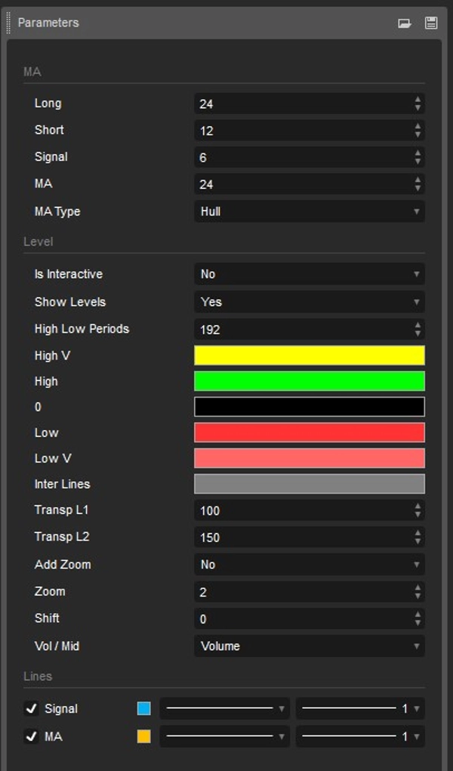The image size is (453, 771).
Task: Click the load parameters folder icon
Action: [x=405, y=23]
